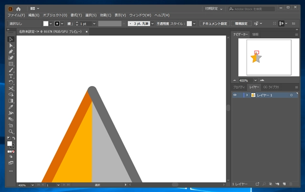The height and width of the screenshot is (192, 305).
Task: Click Make/Release Clipping Mask icon
Action: [x=270, y=184]
